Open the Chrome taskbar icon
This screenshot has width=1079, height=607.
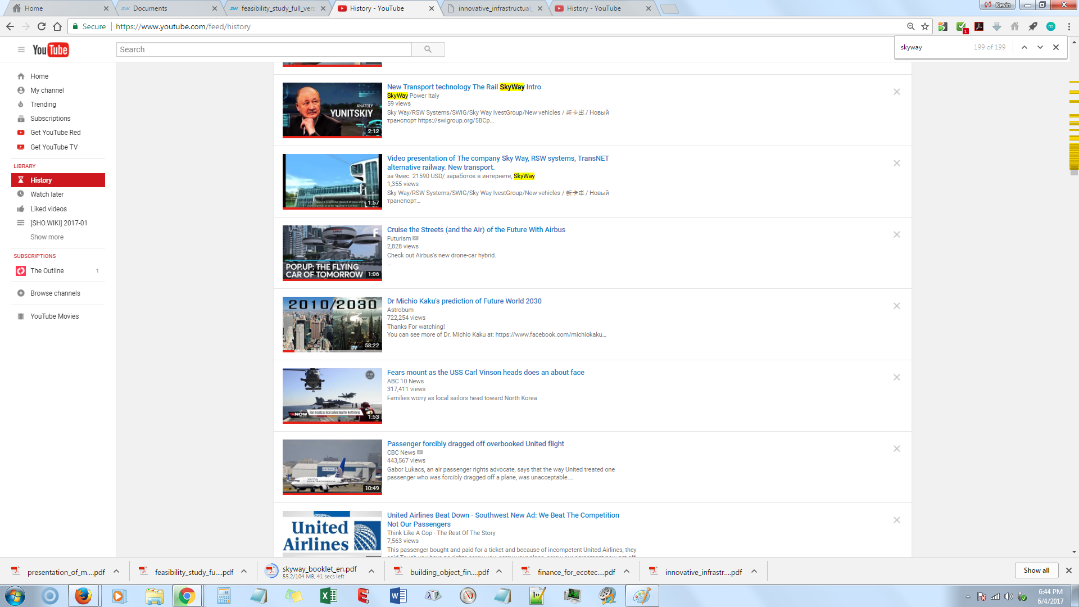point(187,596)
